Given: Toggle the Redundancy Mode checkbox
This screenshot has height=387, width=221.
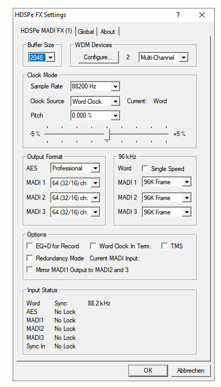Looking at the screenshot, I should [30, 258].
